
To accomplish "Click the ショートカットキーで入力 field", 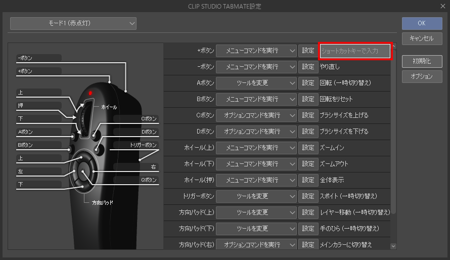I will [x=355, y=51].
